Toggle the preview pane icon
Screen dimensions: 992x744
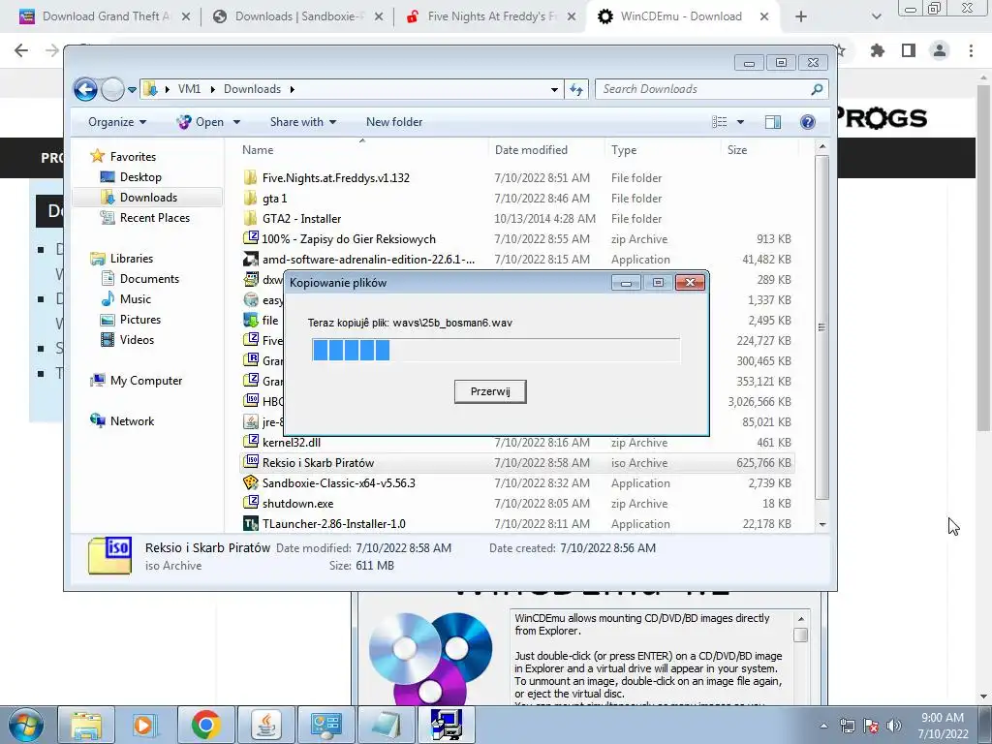773,122
